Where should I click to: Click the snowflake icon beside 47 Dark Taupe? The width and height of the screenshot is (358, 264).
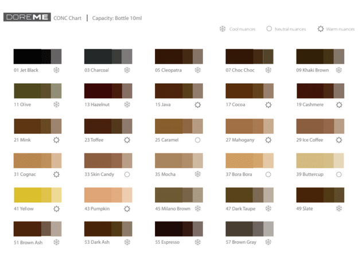pyautogui.click(x=268, y=208)
